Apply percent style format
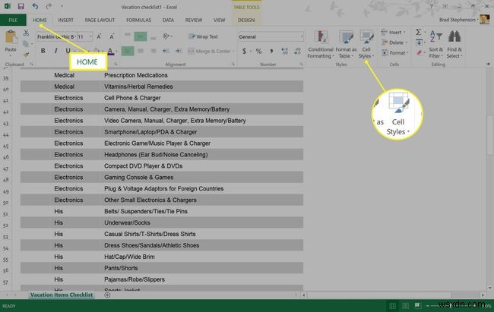 pos(258,51)
